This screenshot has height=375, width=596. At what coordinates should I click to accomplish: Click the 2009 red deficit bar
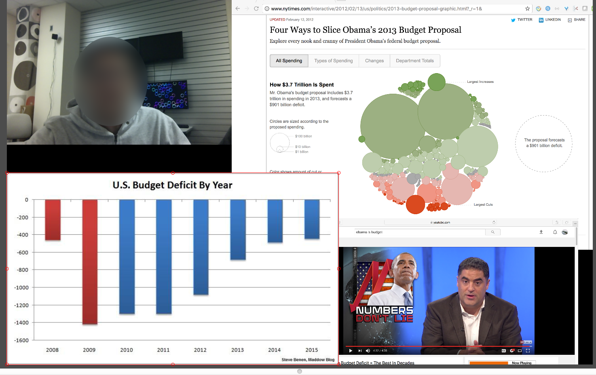[90, 262]
